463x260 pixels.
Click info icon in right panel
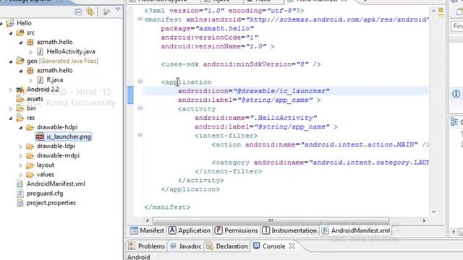tap(456, 94)
